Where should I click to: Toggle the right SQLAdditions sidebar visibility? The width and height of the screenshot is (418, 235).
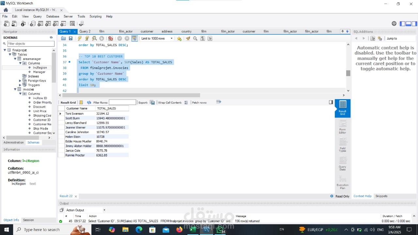[414, 23]
